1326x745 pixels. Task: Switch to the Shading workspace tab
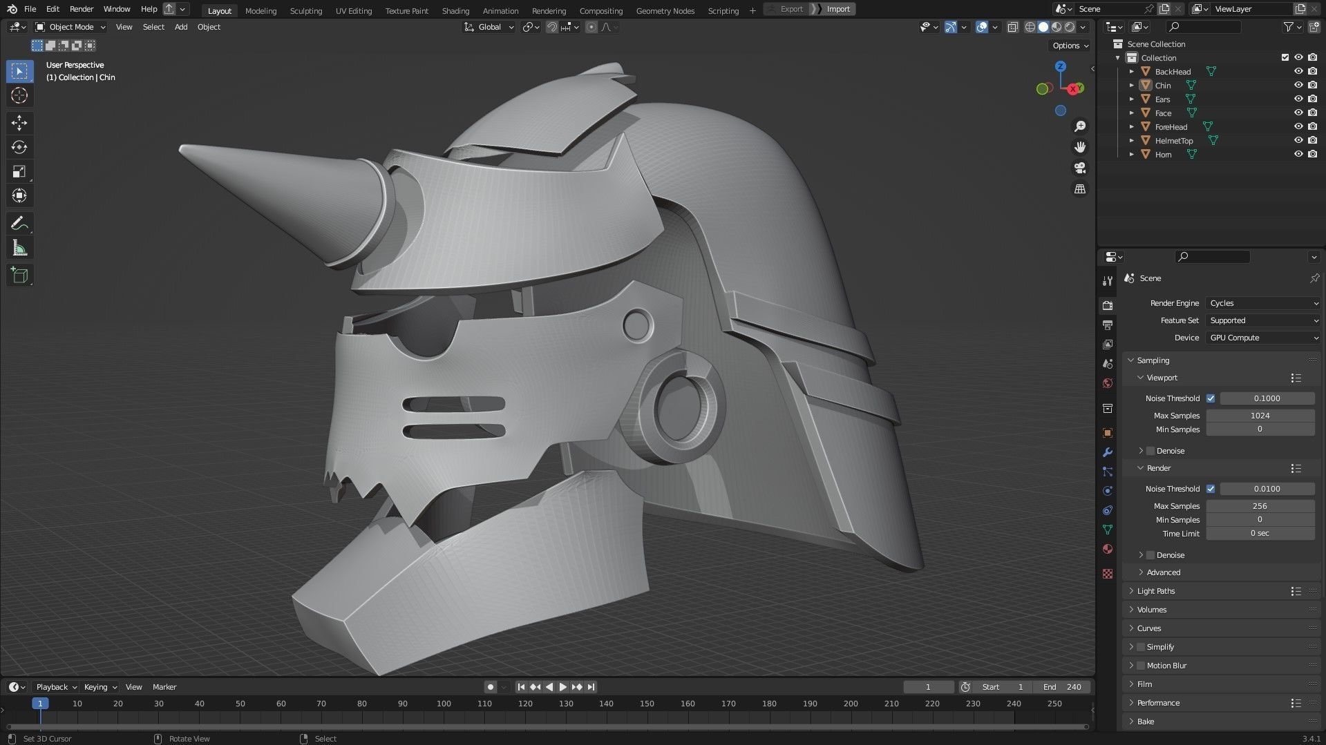(455, 10)
